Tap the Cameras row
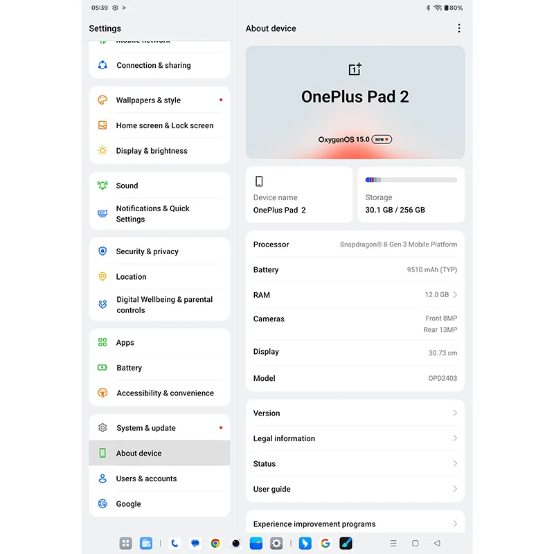 [x=355, y=323]
